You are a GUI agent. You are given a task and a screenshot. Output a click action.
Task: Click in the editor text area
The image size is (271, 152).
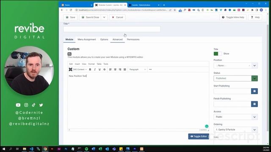tap(138, 101)
